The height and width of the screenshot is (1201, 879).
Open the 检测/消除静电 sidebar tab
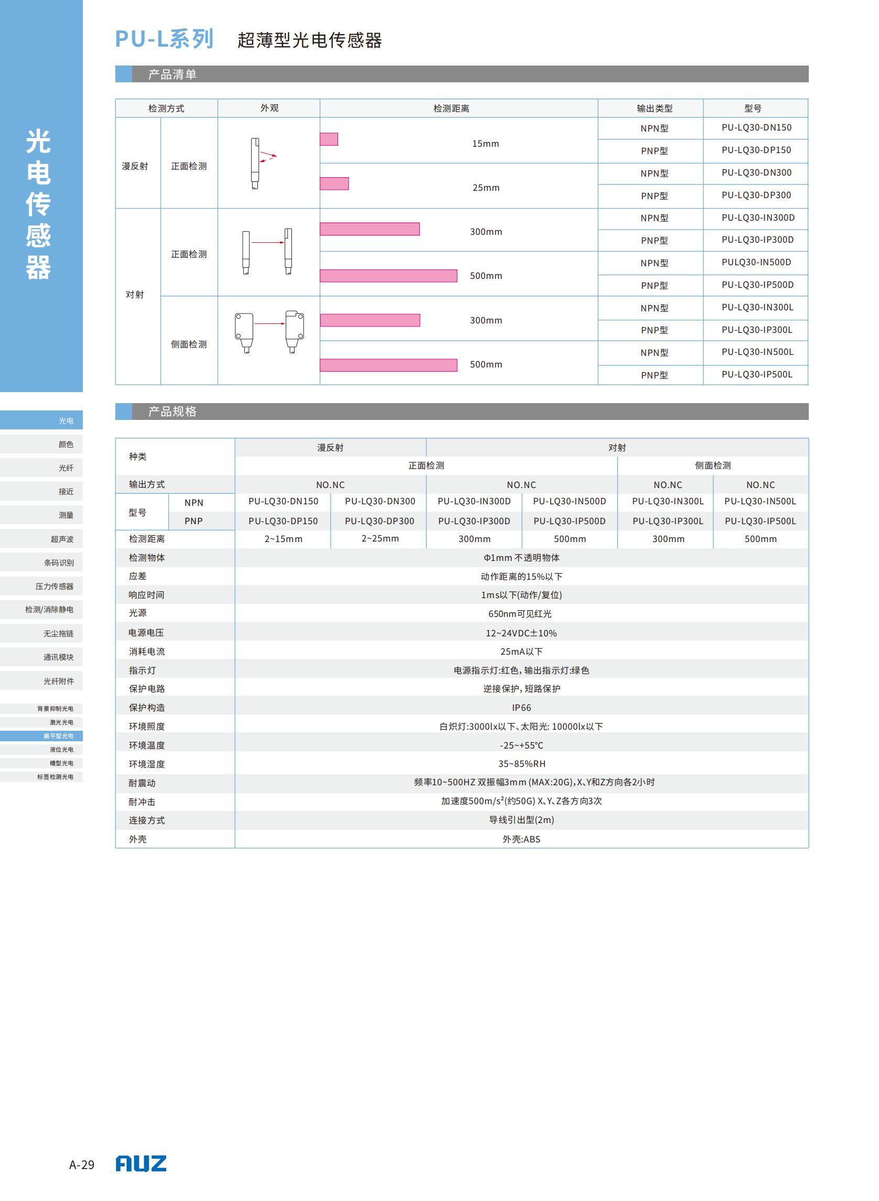pos(41,610)
